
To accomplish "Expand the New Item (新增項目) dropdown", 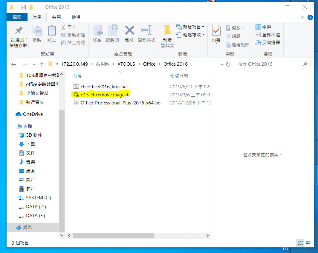I will (190, 27).
